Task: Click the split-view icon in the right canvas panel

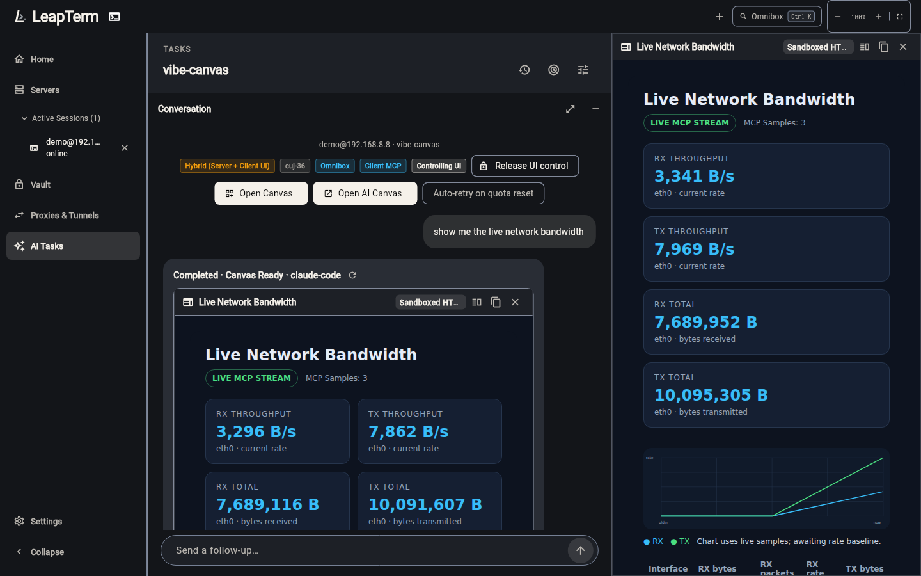Action: (x=865, y=47)
